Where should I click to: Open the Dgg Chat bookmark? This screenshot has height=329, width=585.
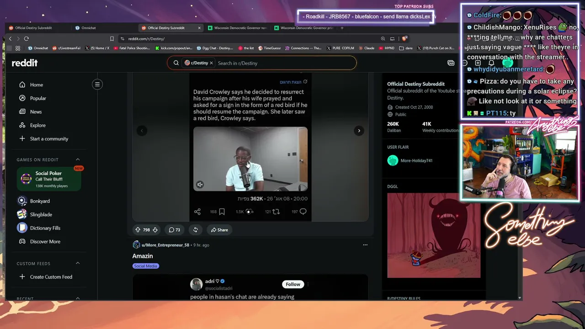click(216, 48)
